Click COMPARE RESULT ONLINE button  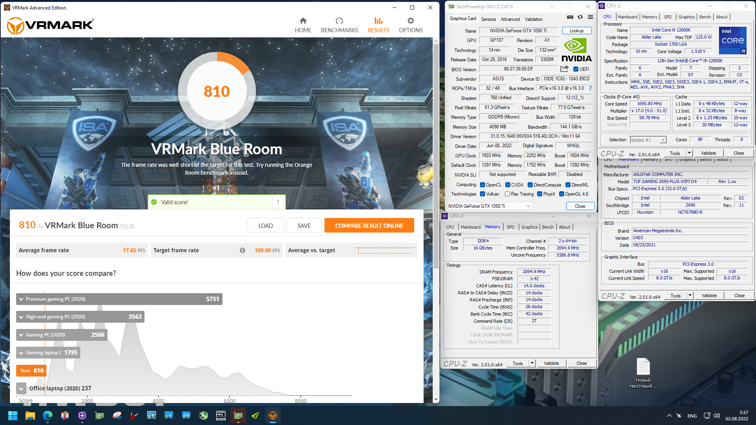pyautogui.click(x=369, y=225)
